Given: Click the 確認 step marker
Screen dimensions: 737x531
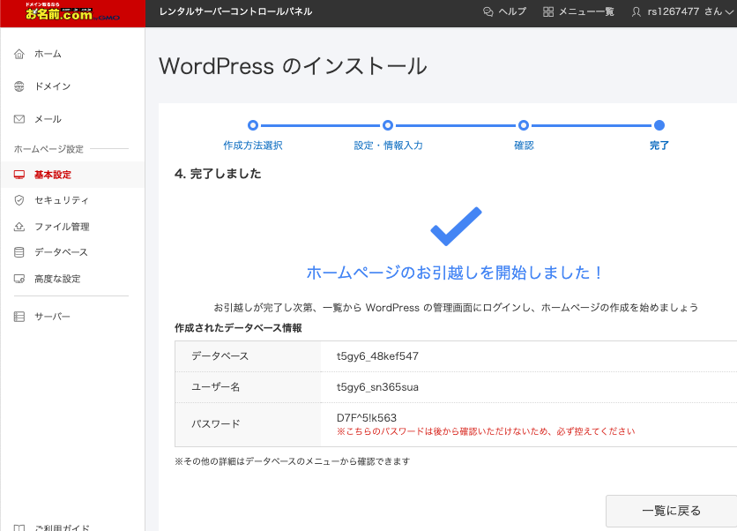Looking at the screenshot, I should [x=524, y=125].
